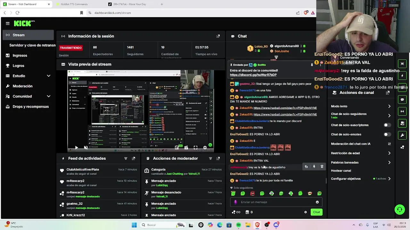Expand Configurar objetivos options
This screenshot has height=230, width=410.
(x=389, y=179)
